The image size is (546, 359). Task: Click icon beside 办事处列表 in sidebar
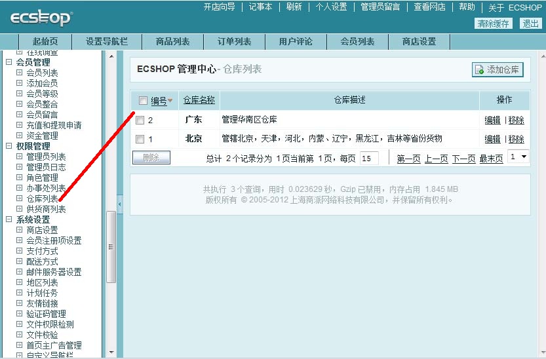tap(20, 187)
